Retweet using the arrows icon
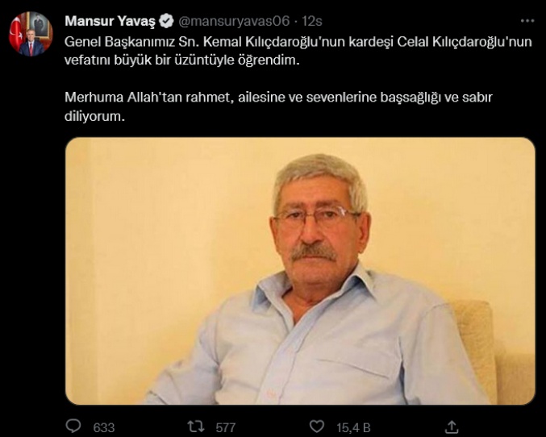This screenshot has height=437, width=546. coord(196,427)
